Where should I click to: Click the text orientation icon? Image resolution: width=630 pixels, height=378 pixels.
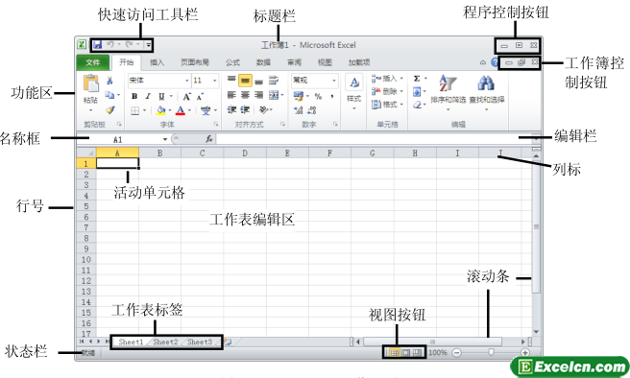(263, 109)
